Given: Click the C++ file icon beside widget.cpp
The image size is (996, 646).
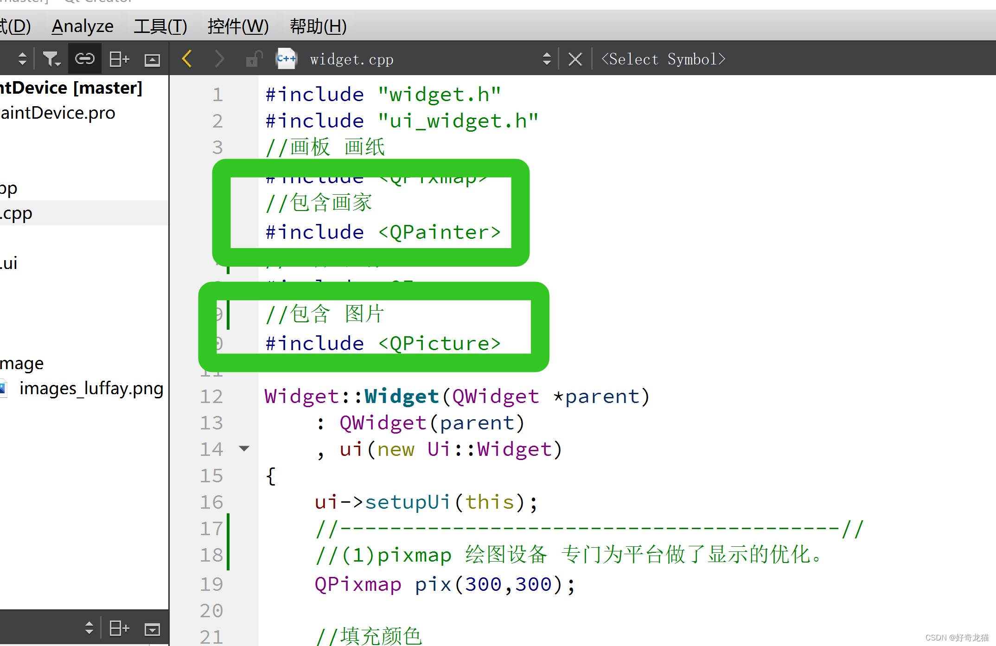Looking at the screenshot, I should pyautogui.click(x=286, y=59).
